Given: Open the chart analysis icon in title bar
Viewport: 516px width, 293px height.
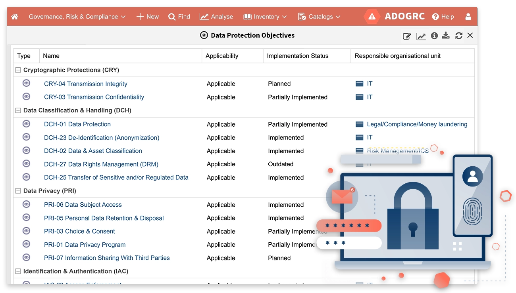Looking at the screenshot, I should pyautogui.click(x=421, y=36).
